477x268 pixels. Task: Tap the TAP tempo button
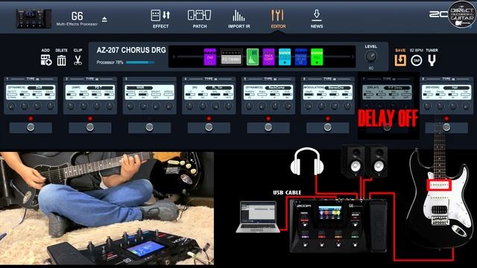click(x=417, y=60)
